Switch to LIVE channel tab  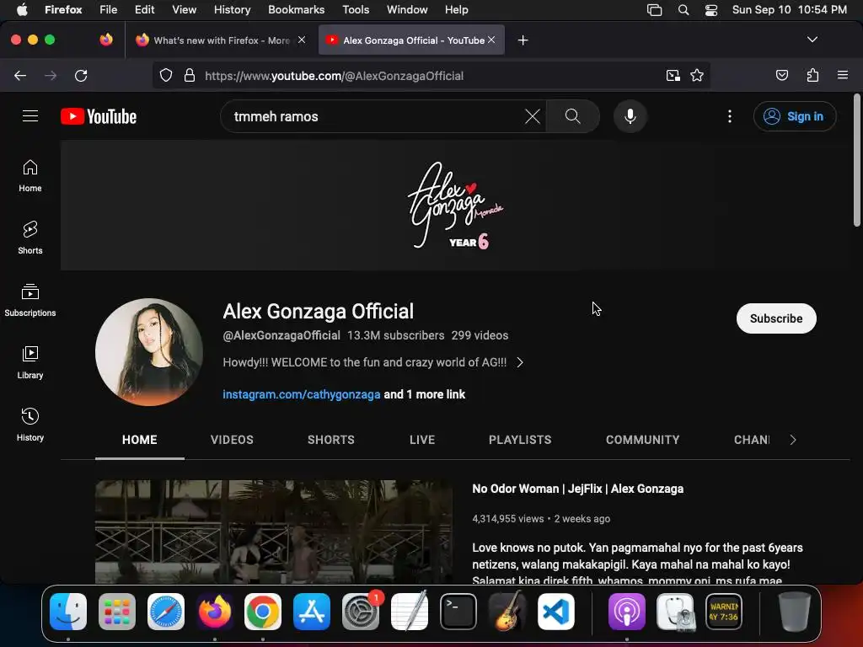click(422, 440)
